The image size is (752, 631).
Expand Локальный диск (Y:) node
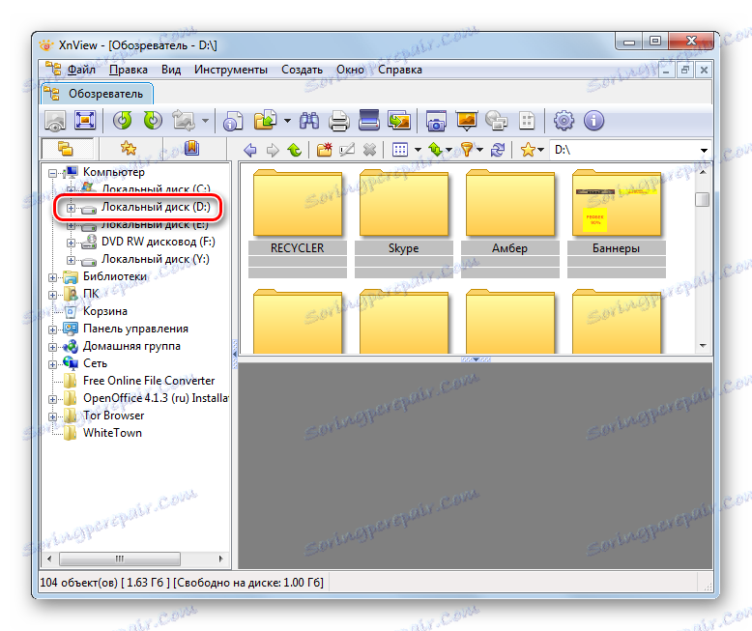tap(71, 260)
